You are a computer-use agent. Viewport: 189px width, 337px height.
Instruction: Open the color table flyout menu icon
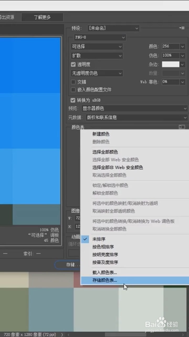click(x=182, y=127)
